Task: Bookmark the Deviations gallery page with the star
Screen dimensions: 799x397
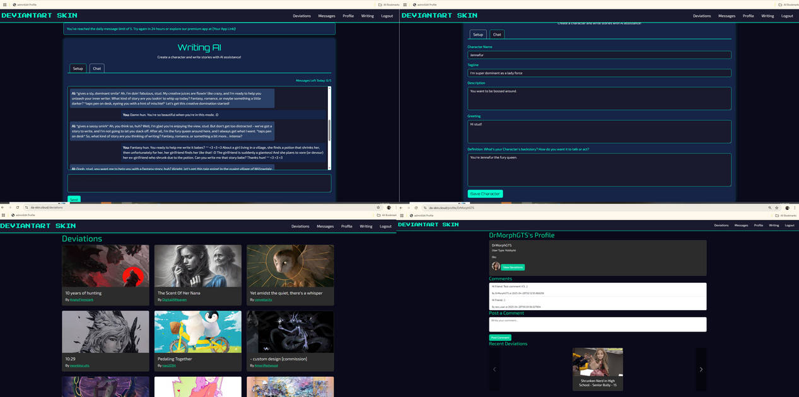Action: coord(378,207)
